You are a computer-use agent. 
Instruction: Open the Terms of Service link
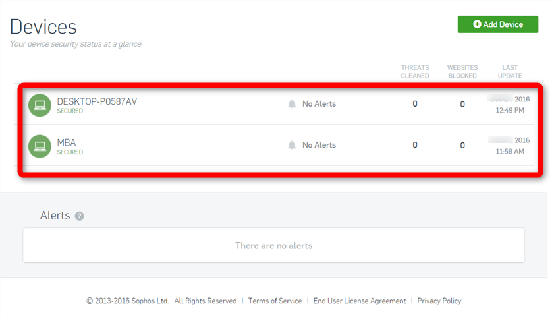[275, 301]
